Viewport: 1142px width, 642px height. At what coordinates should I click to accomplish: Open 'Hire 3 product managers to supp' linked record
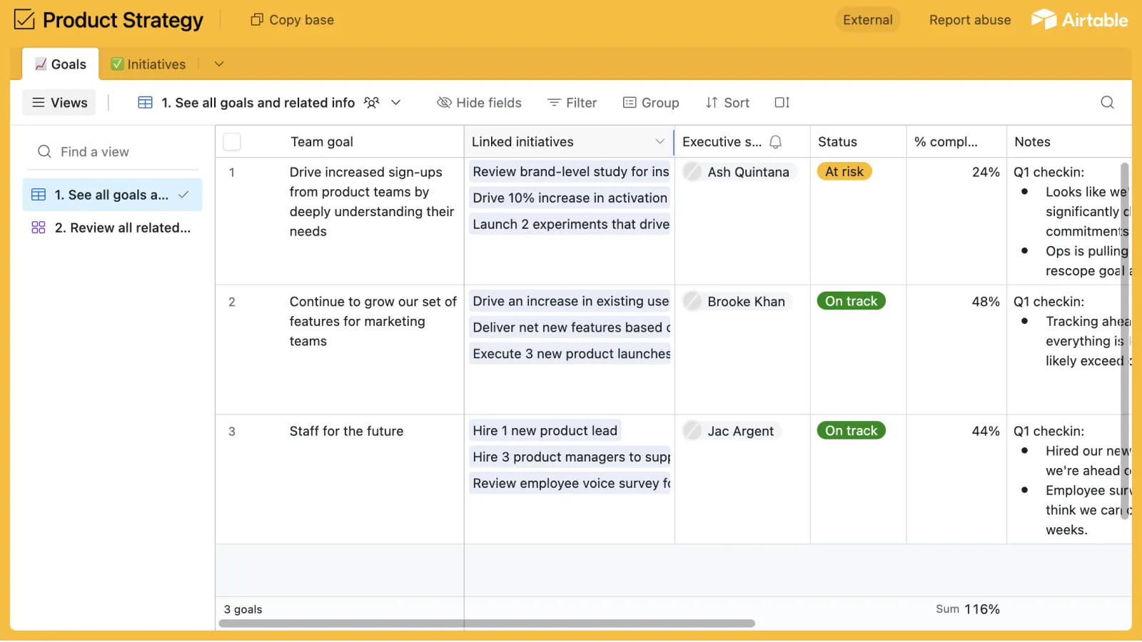click(x=570, y=457)
